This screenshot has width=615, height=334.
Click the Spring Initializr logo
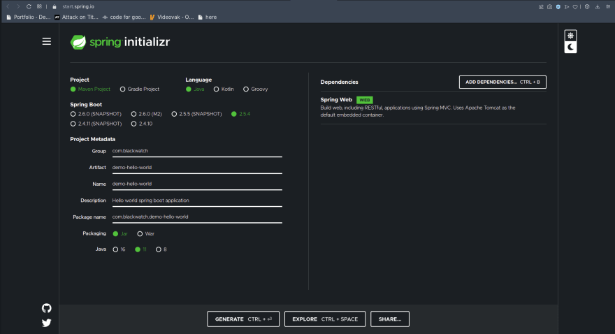(120, 42)
